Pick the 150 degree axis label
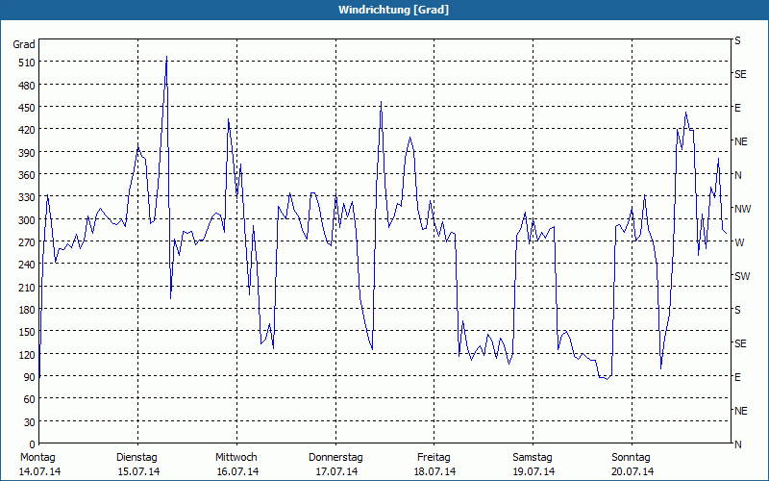The height and width of the screenshot is (481, 769). tap(27, 332)
